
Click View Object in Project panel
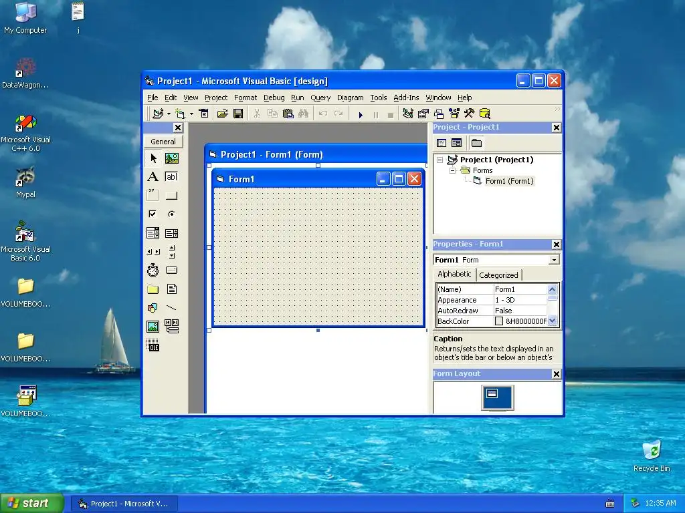[x=456, y=143]
